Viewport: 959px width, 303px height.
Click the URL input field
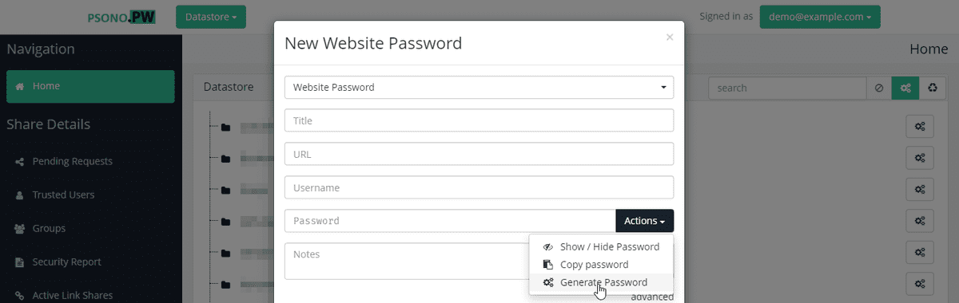point(479,154)
